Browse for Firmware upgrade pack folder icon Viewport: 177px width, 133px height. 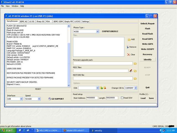point(135,64)
